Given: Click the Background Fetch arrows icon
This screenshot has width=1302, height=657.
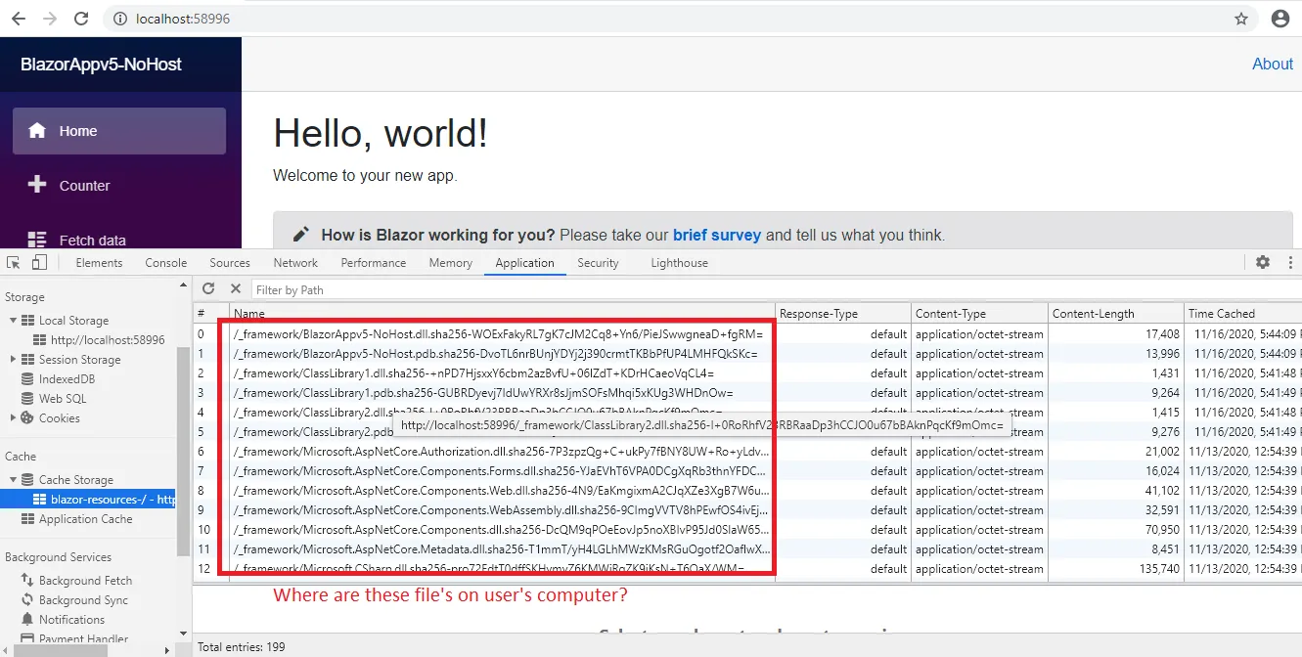Looking at the screenshot, I should pyautogui.click(x=27, y=581).
